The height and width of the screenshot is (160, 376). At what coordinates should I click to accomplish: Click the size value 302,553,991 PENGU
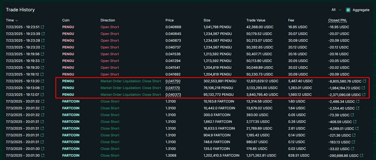220,81
